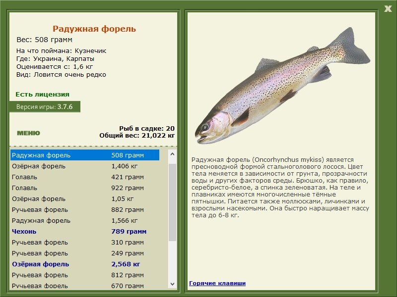Viewport: 397px width, 297px height.
Task: Click the Вид: Ловится очень редко line
Action: point(61,75)
